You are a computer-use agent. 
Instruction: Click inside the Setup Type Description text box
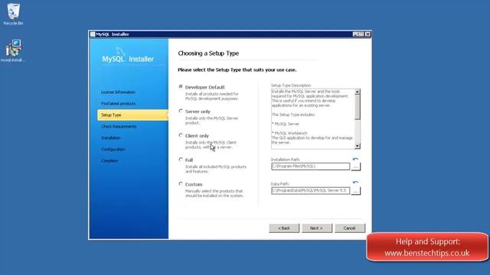click(x=313, y=119)
